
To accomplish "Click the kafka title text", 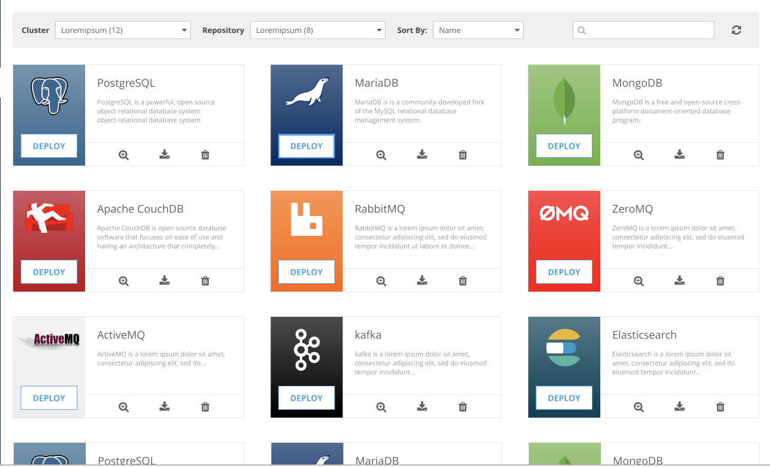I will pos(368,335).
